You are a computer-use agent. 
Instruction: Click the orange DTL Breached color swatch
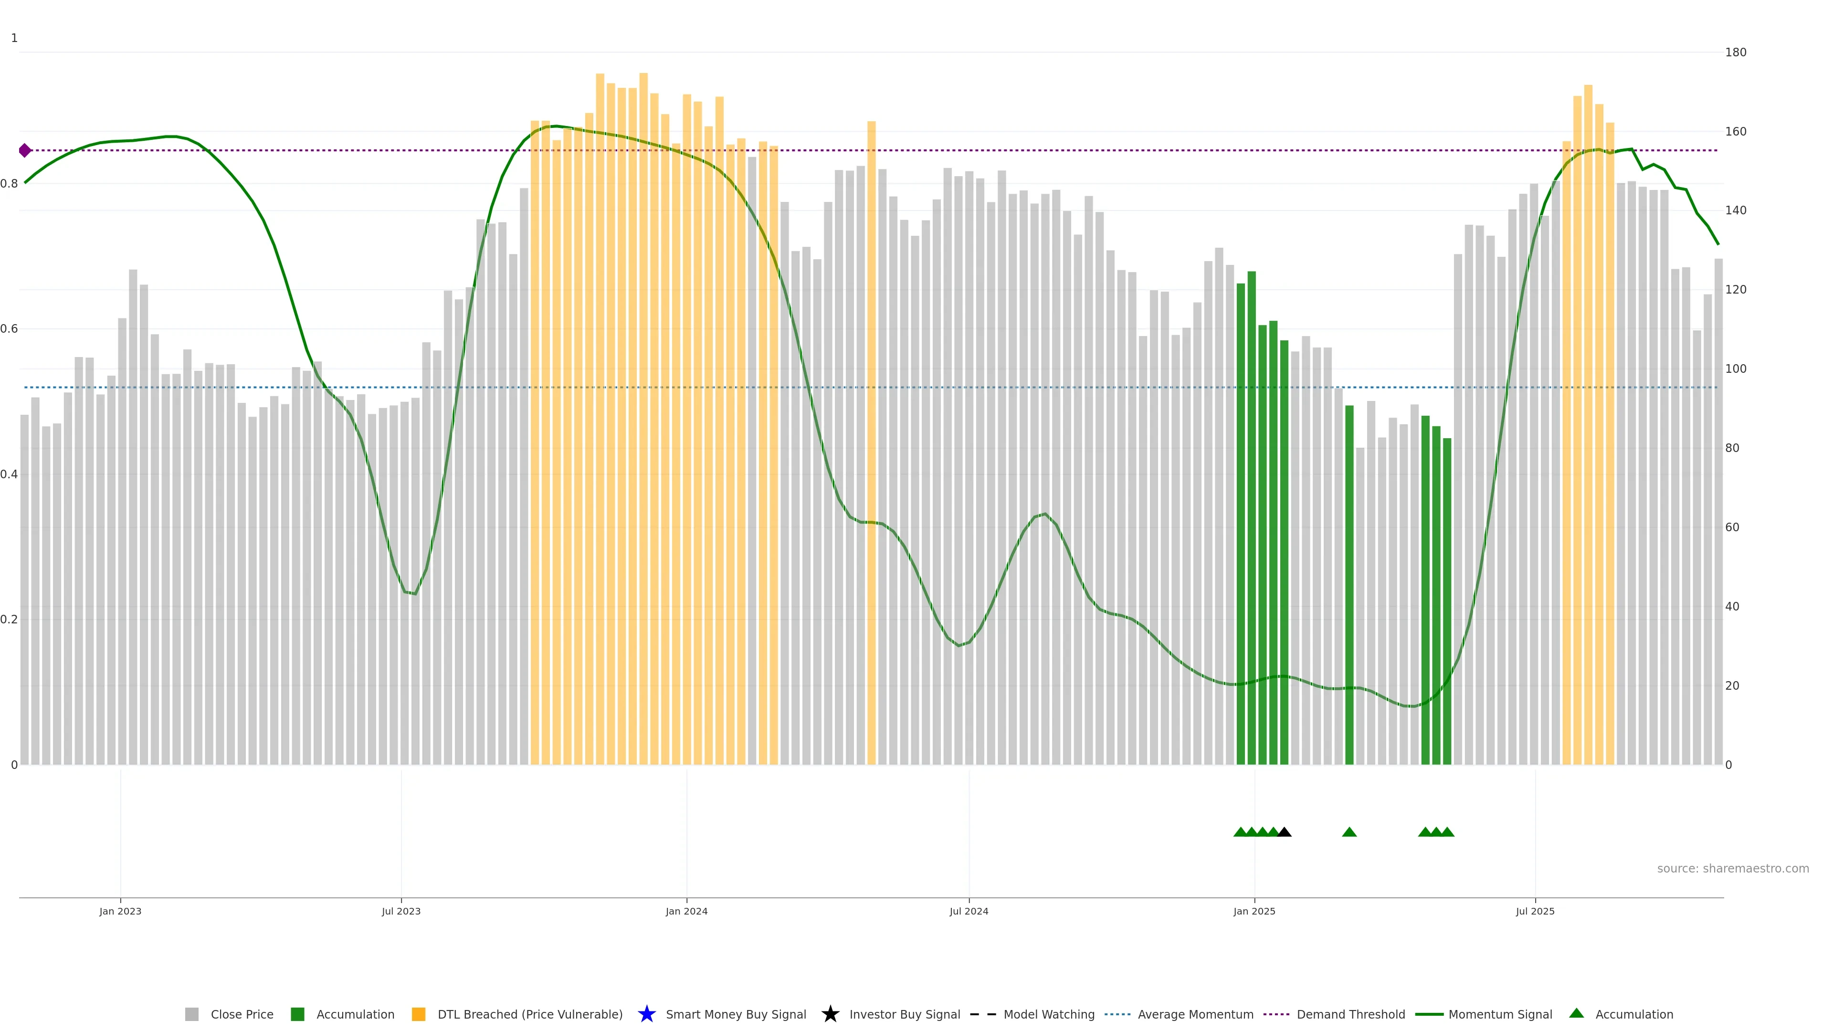[x=419, y=1014]
